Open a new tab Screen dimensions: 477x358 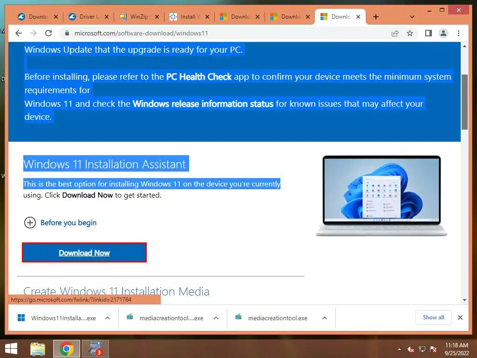pyautogui.click(x=376, y=17)
